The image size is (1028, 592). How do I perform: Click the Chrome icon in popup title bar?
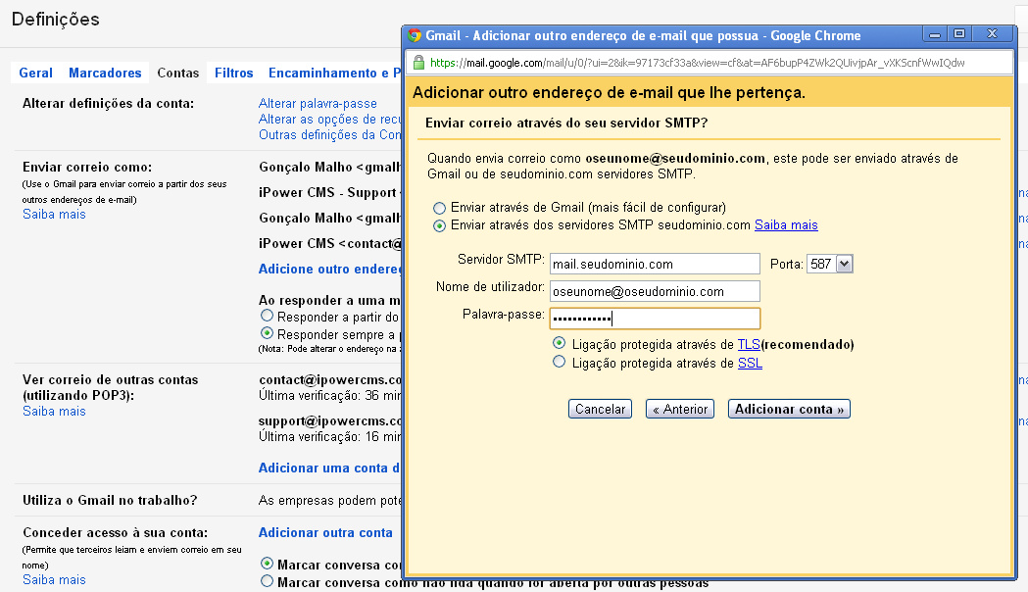(x=415, y=35)
